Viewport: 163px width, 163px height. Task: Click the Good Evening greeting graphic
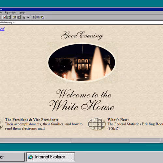tap(82, 35)
